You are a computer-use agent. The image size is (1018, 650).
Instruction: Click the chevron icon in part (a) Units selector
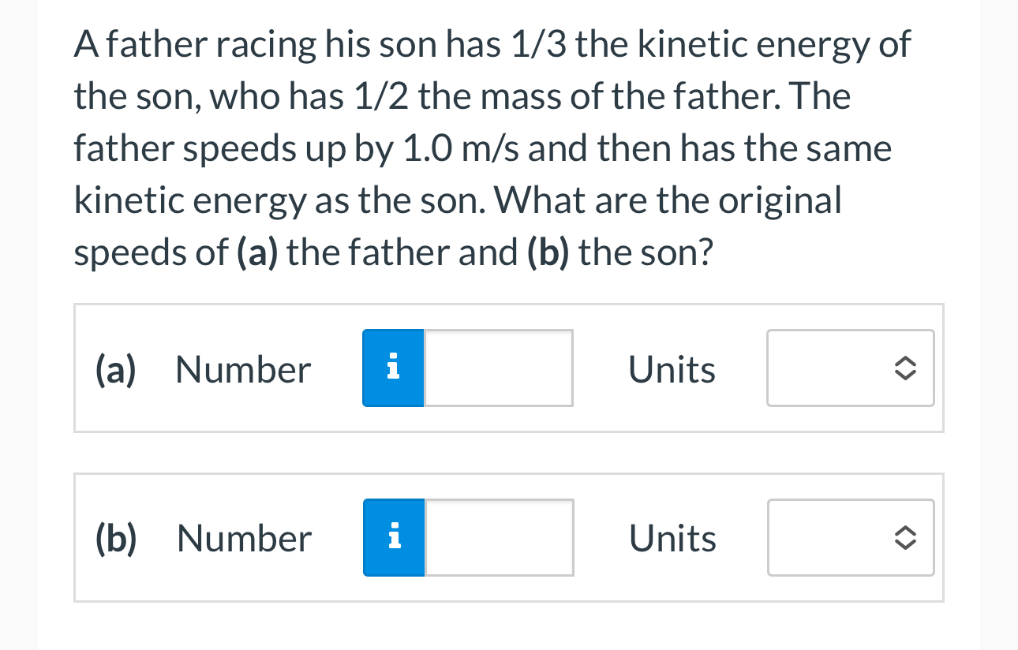point(906,368)
